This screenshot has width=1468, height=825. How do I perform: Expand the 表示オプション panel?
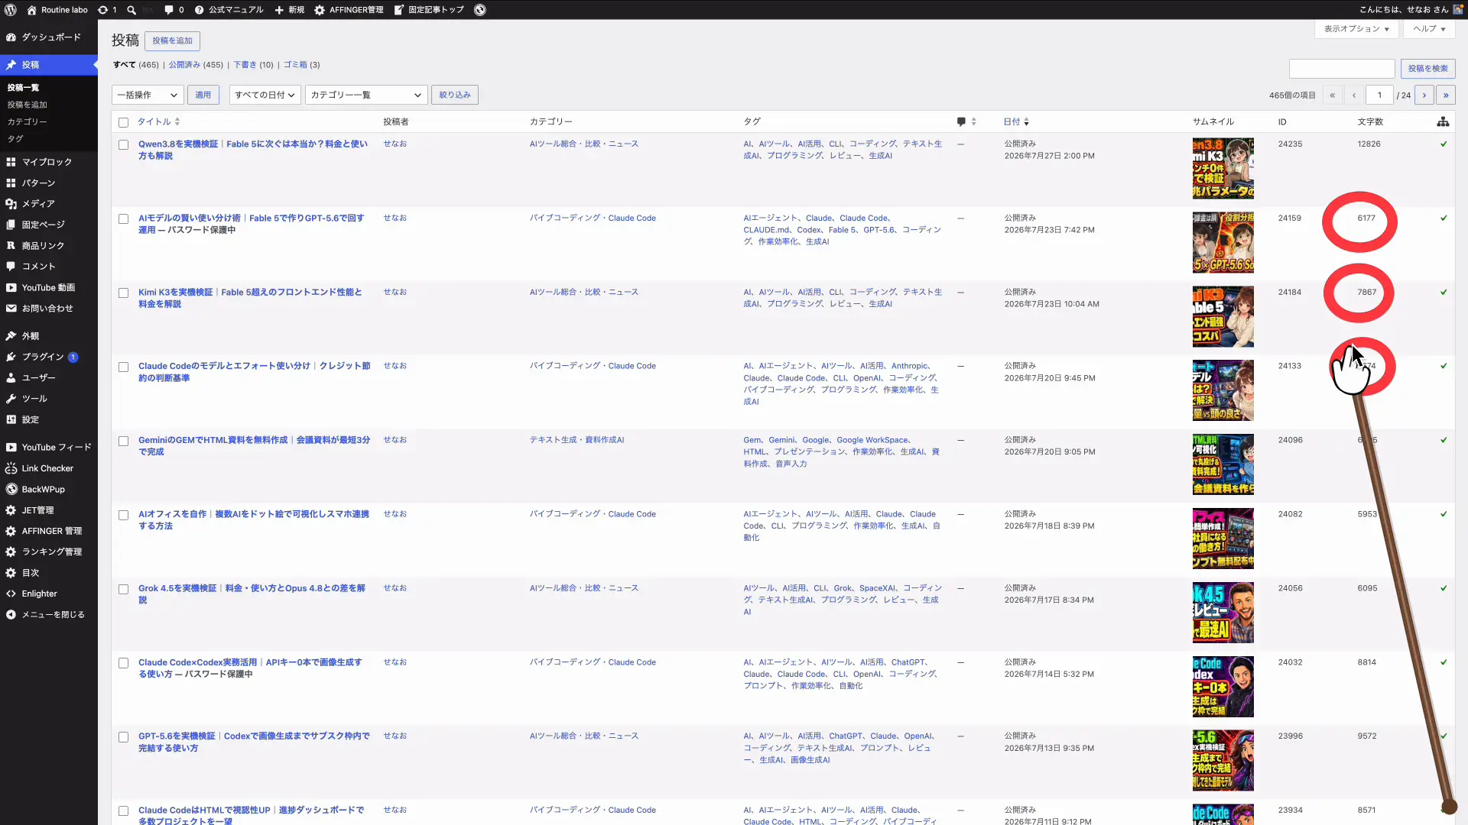click(1356, 29)
